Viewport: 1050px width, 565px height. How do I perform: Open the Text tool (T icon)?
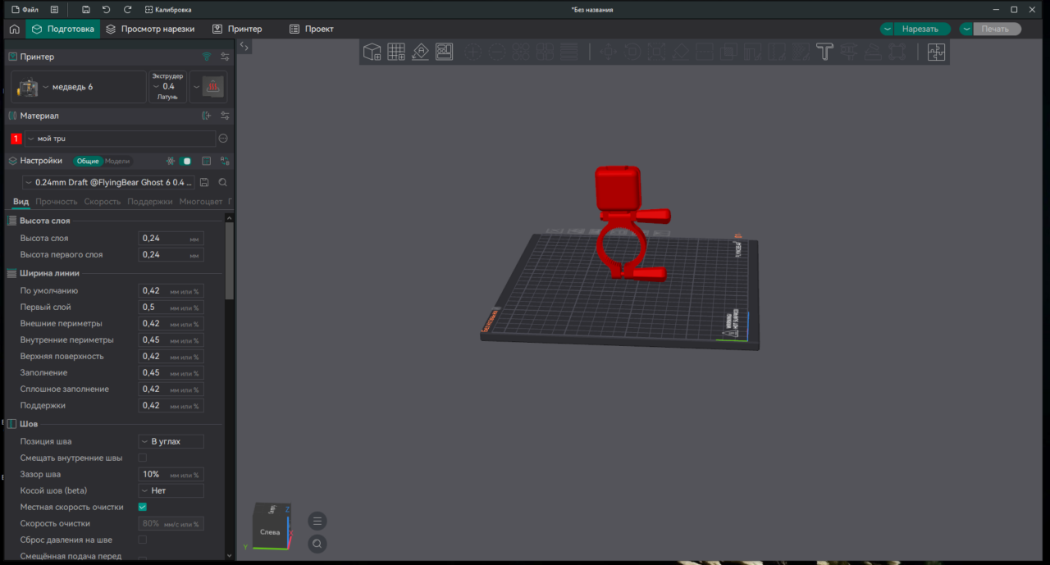(x=824, y=52)
